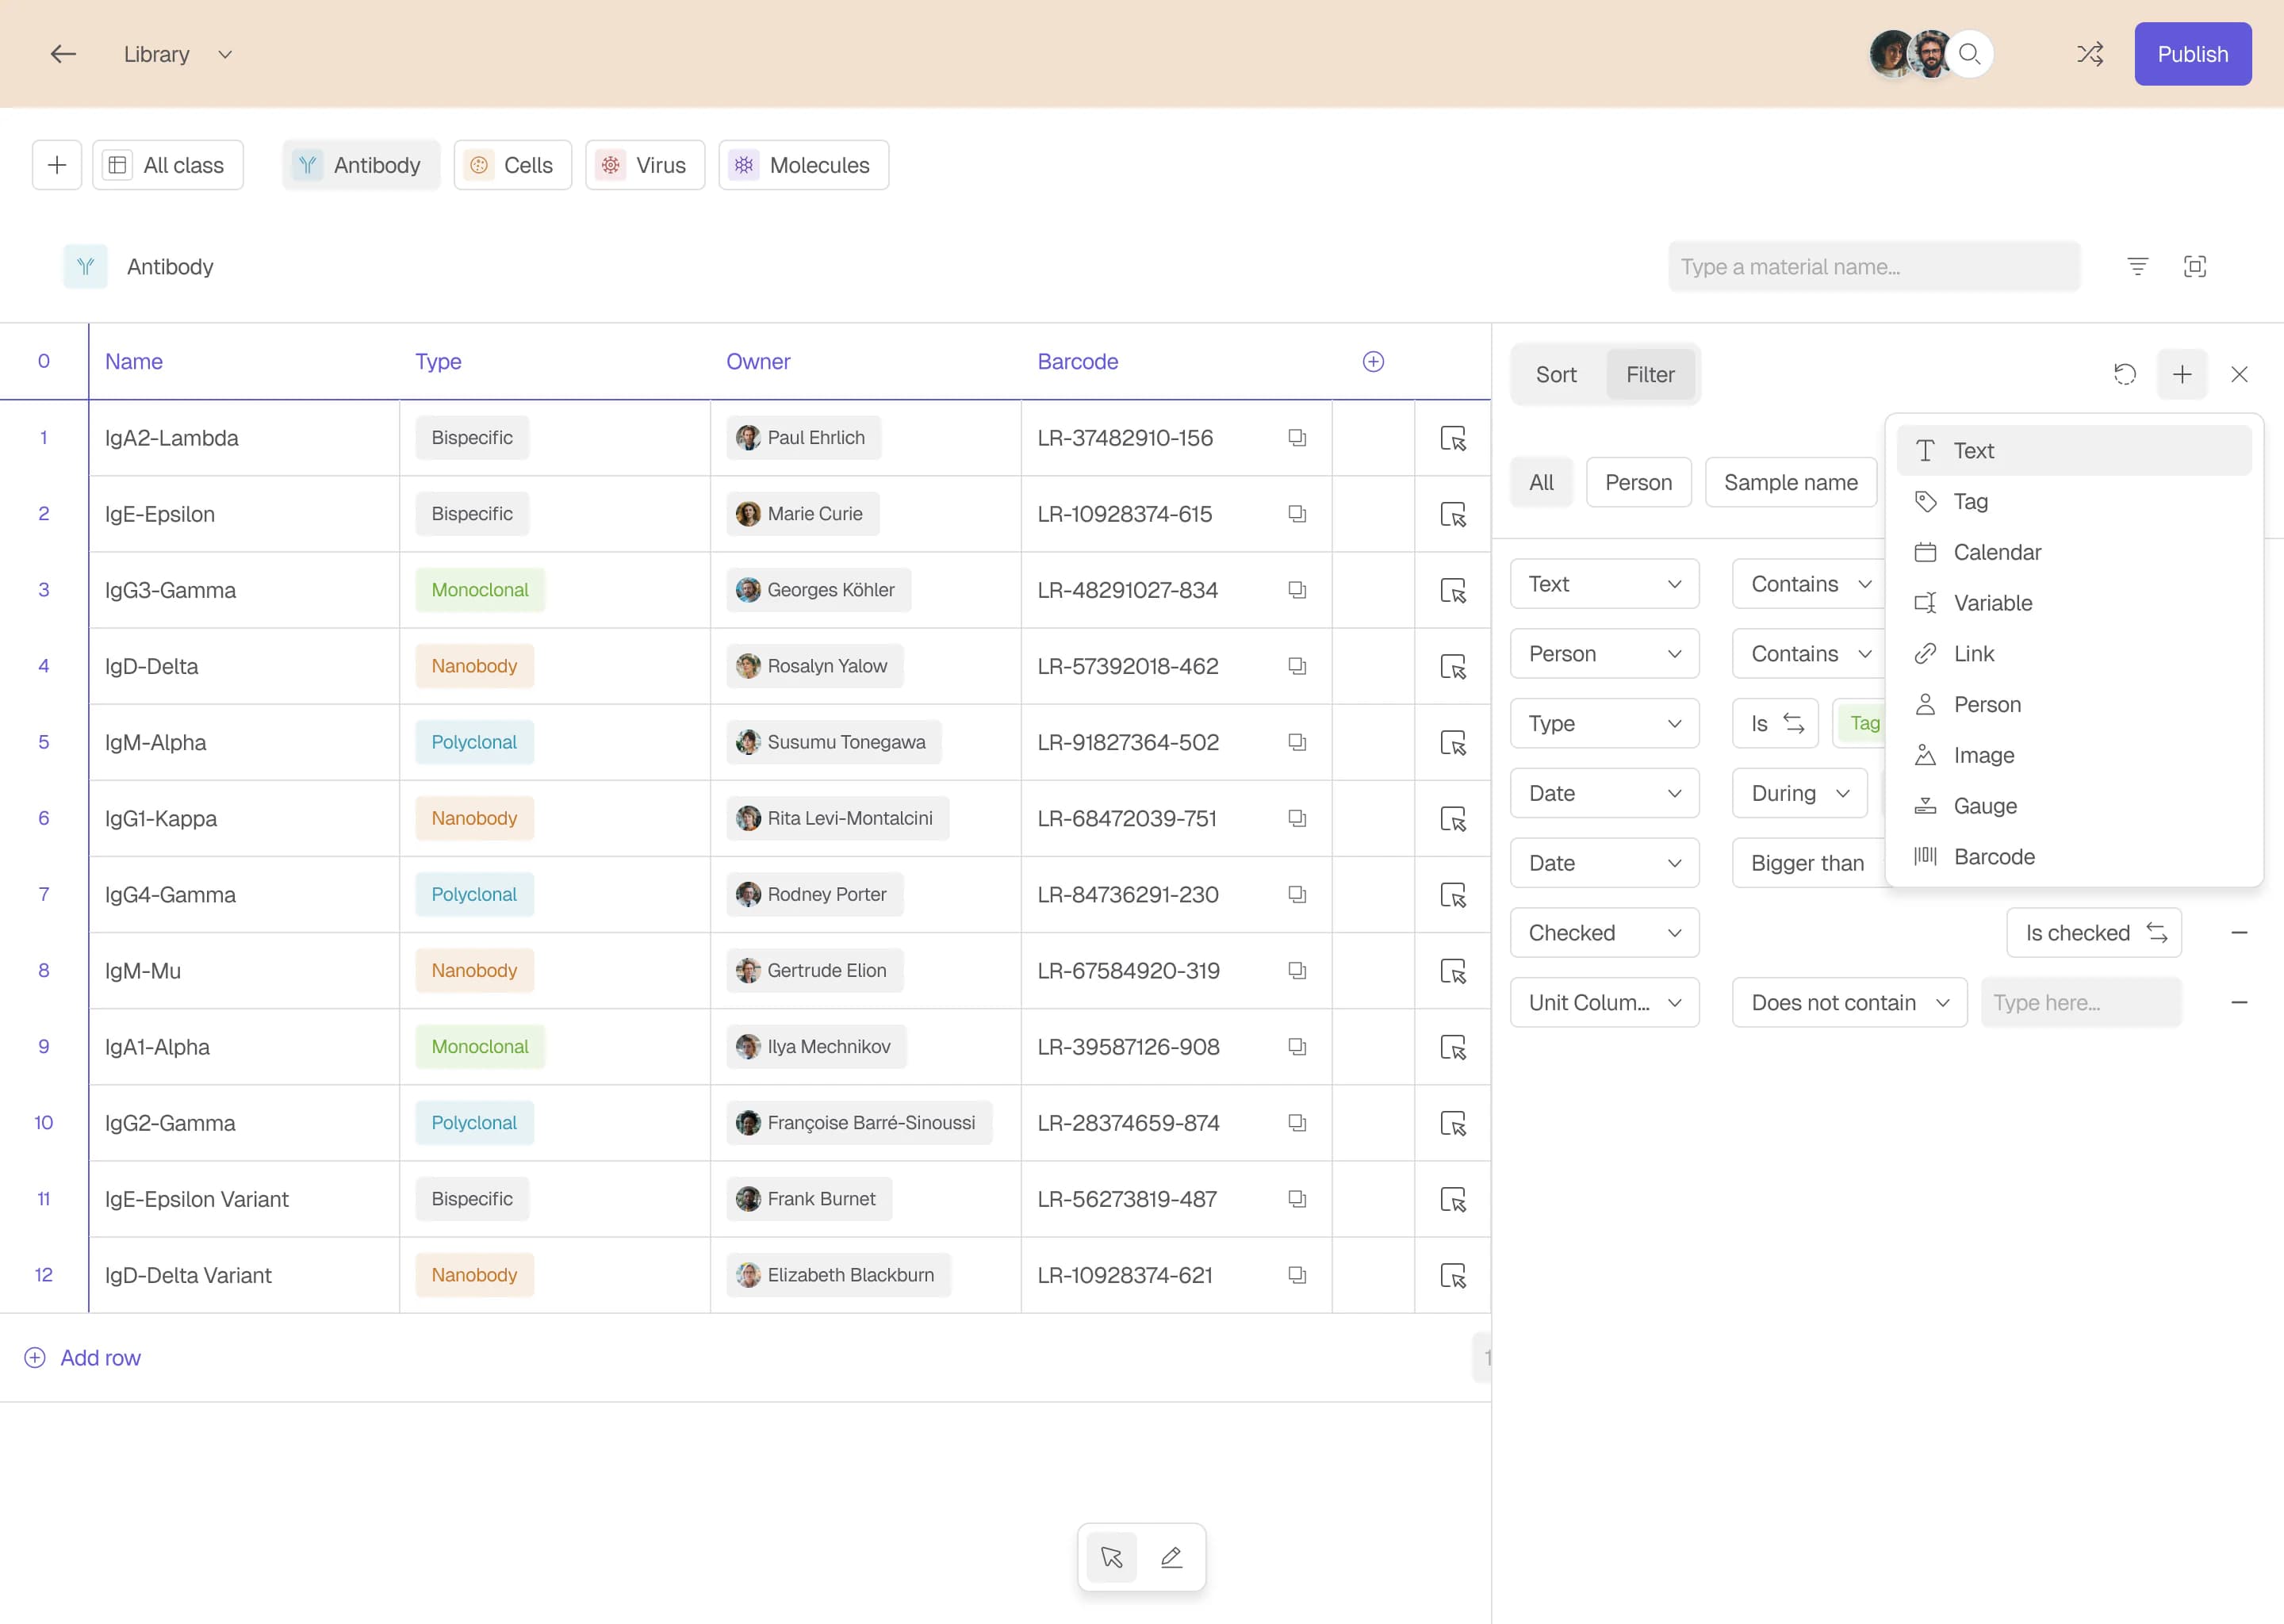Viewport: 2284px width, 1624px height.
Task: Toggle the Is operator in Type filter
Action: [x=1775, y=724]
